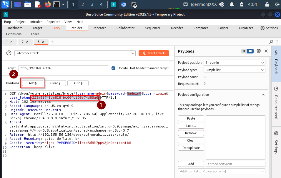Click the search magnifier icon for Intruder tabs
This screenshot has width=281, height=178.
point(271,42)
